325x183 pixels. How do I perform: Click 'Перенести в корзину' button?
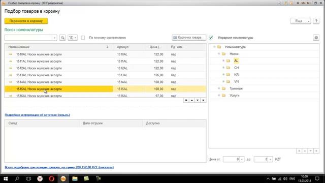click(x=26, y=21)
